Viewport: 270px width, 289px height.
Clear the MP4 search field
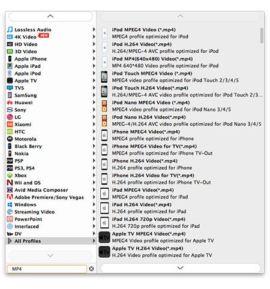pyautogui.click(x=91, y=269)
